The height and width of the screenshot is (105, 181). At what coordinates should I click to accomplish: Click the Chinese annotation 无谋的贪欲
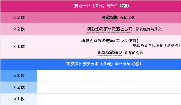134,53
